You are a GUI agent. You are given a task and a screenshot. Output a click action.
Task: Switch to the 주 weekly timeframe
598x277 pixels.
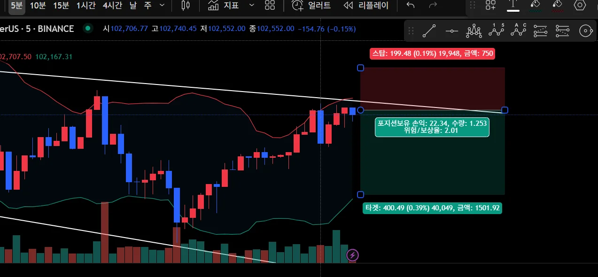(148, 6)
